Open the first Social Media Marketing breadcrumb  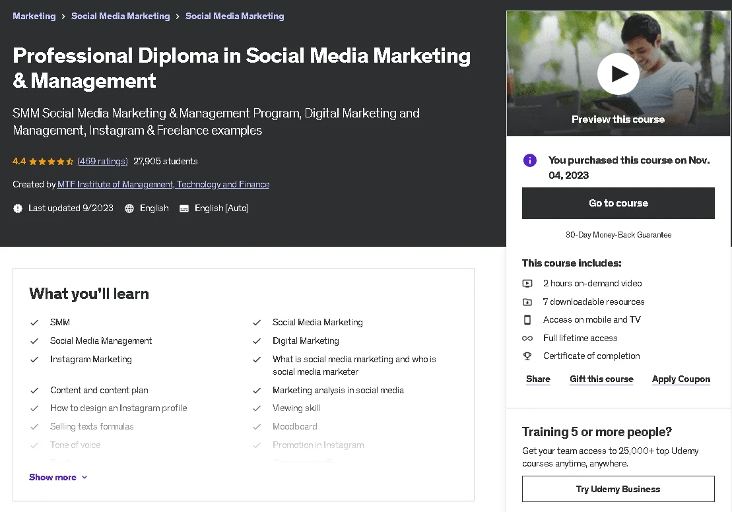(x=120, y=16)
